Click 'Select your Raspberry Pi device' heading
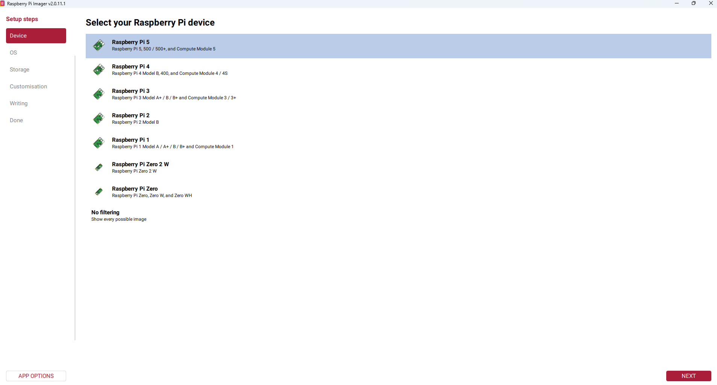 point(150,23)
